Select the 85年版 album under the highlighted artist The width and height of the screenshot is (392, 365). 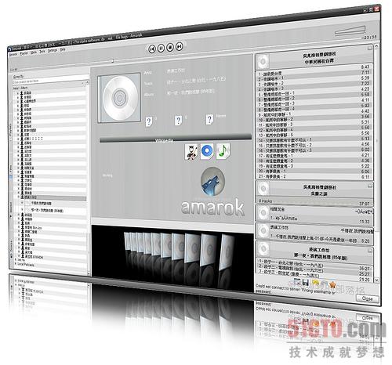click(47, 211)
